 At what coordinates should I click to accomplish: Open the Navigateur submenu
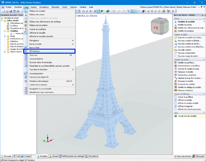point(49,40)
